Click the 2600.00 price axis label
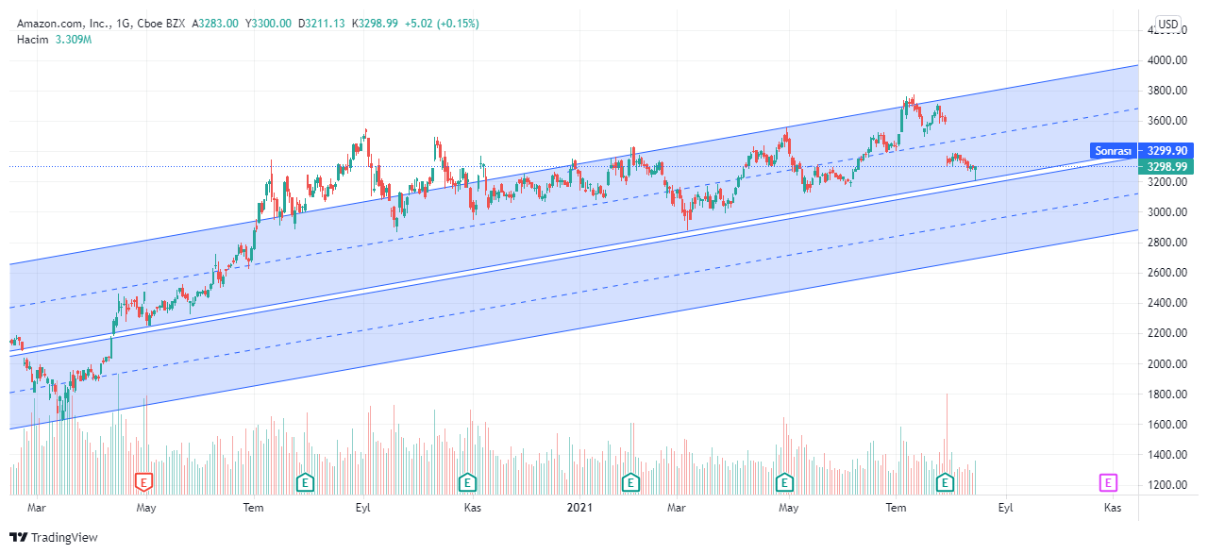This screenshot has width=1208, height=554. pos(1168,273)
